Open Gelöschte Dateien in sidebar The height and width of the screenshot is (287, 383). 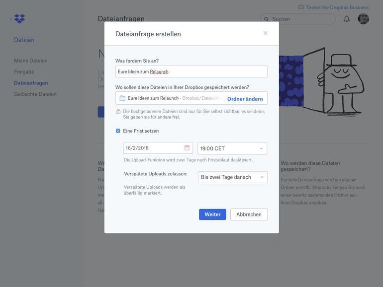click(35, 94)
